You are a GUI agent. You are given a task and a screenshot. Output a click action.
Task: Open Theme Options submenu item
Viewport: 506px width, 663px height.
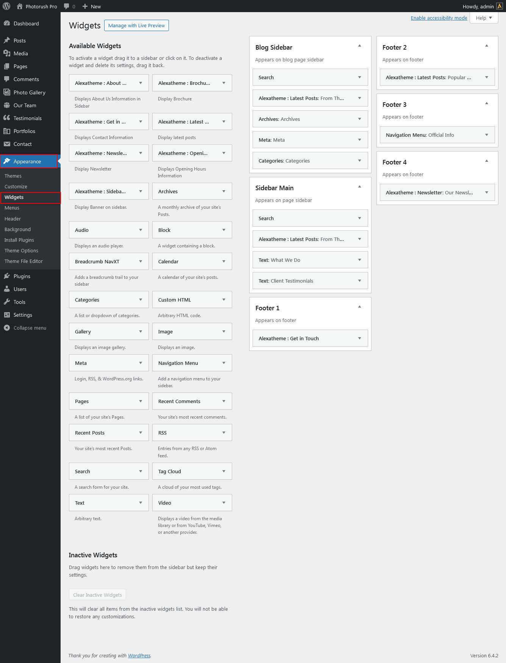21,250
